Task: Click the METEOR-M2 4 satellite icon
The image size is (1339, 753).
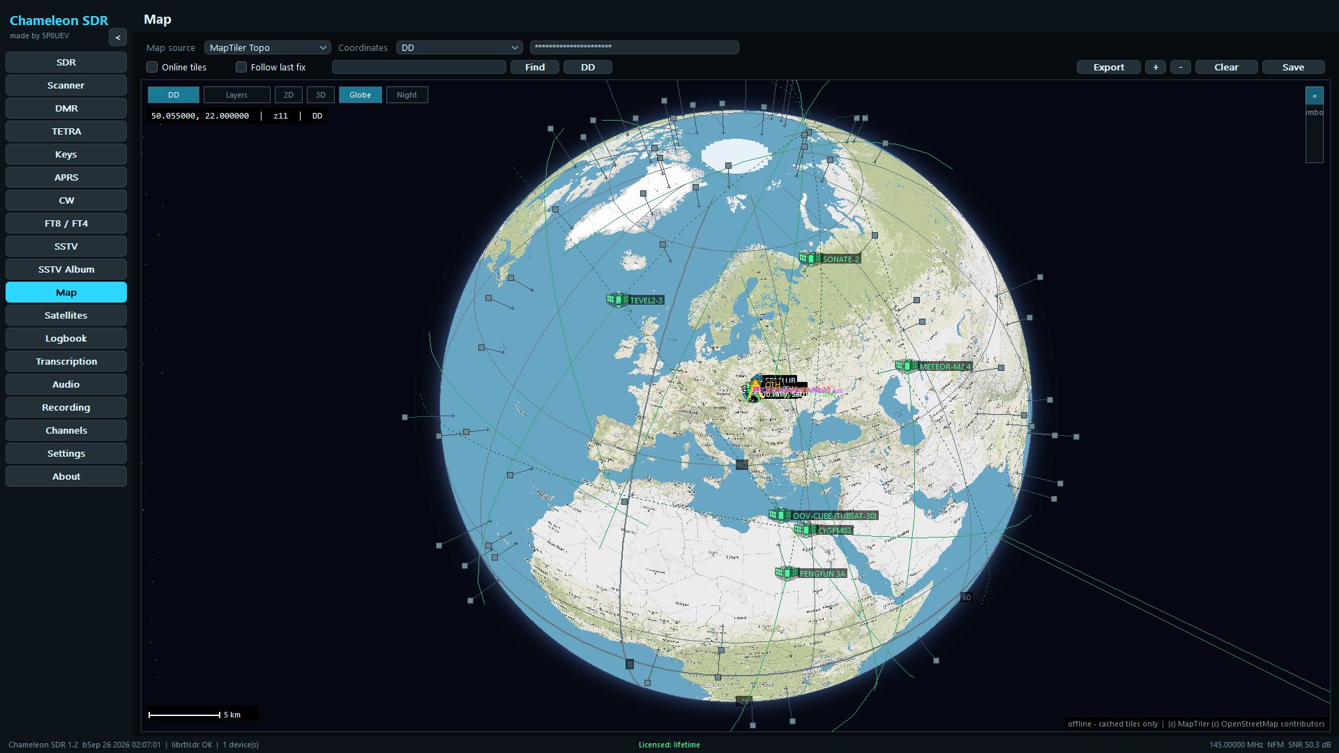Action: (906, 366)
